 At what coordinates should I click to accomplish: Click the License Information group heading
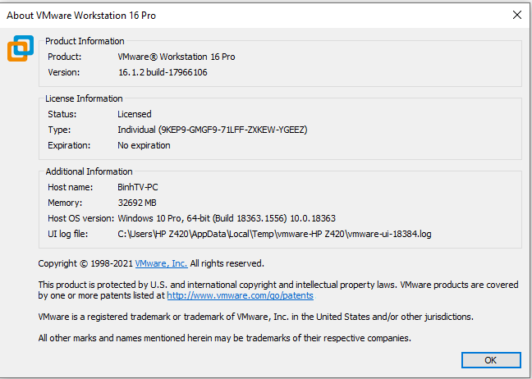coord(84,98)
